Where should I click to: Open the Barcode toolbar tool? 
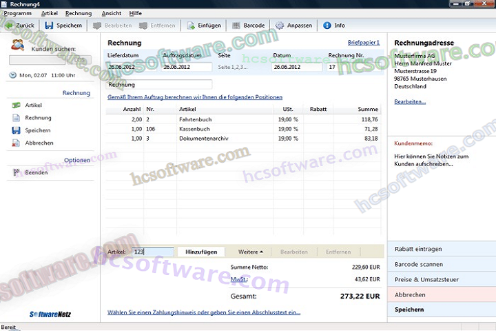point(249,26)
